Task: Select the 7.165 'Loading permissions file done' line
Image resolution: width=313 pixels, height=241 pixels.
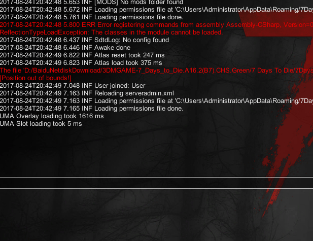Action: pyautogui.click(x=91, y=109)
